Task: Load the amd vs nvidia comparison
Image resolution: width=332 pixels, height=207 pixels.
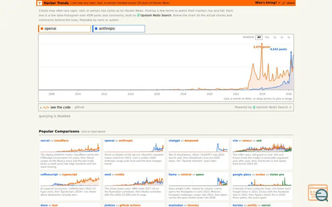Action: pos(134,186)
